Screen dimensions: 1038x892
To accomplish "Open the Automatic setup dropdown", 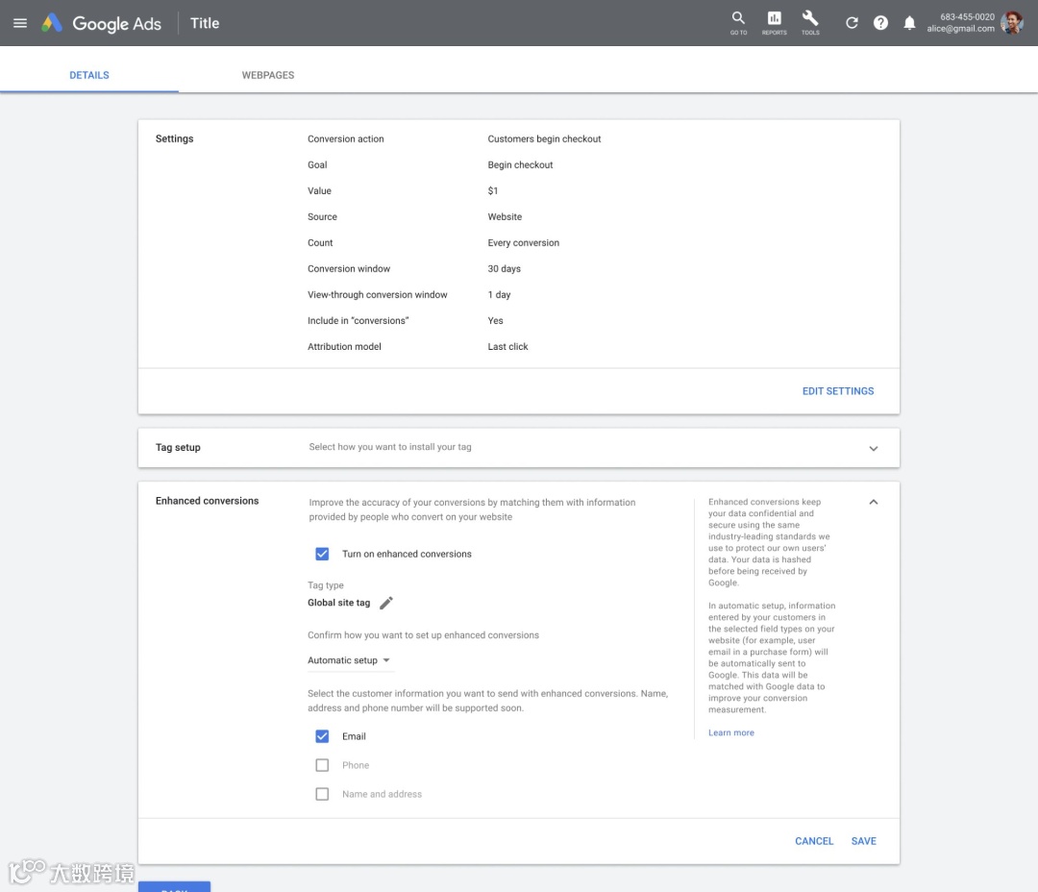I will tap(349, 660).
